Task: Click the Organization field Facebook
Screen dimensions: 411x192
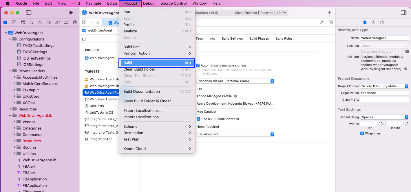Action: (384, 93)
